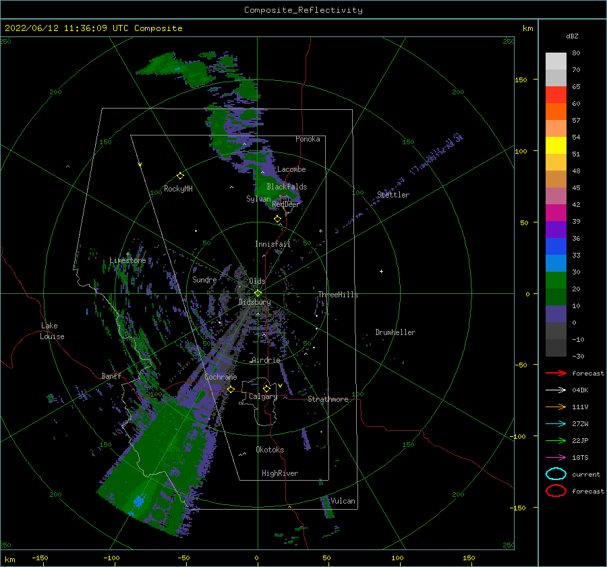Click the Limestone label
This screenshot has width=607, height=567.
pyautogui.click(x=127, y=260)
